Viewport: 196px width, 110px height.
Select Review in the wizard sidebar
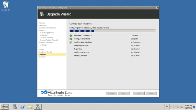41,50
